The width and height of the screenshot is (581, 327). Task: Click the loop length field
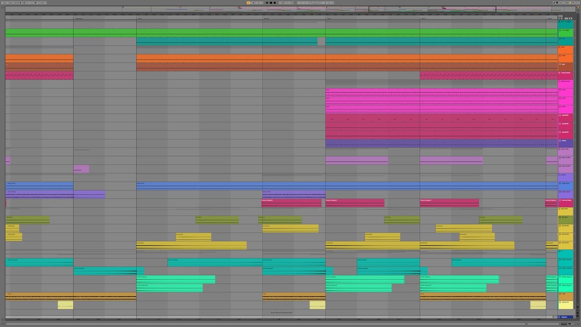coord(328,3)
